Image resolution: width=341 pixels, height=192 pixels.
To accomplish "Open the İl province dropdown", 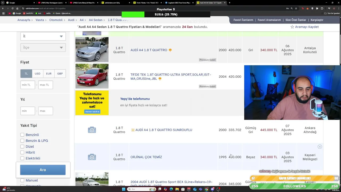I will (43, 36).
